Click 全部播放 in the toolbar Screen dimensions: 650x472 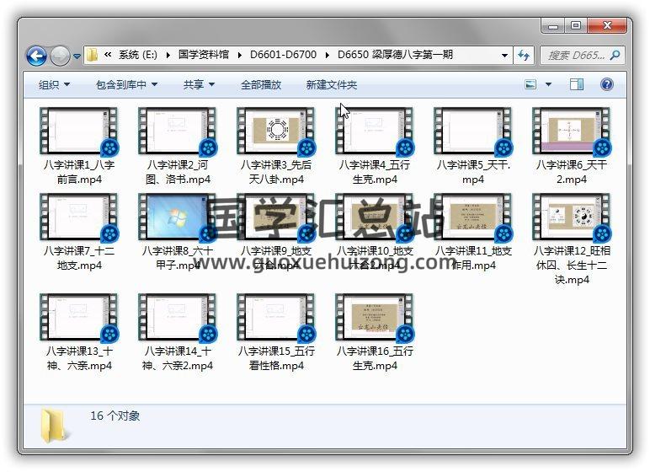(261, 84)
